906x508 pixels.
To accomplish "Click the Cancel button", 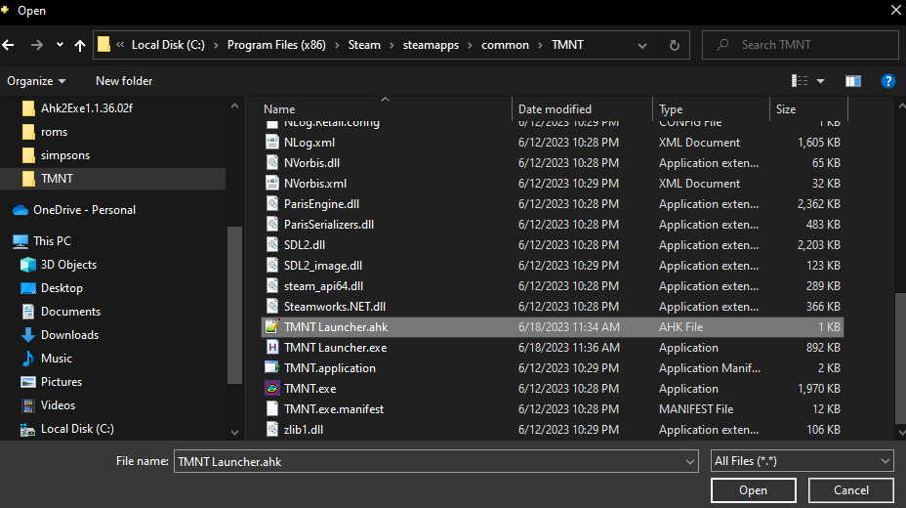I will click(850, 490).
